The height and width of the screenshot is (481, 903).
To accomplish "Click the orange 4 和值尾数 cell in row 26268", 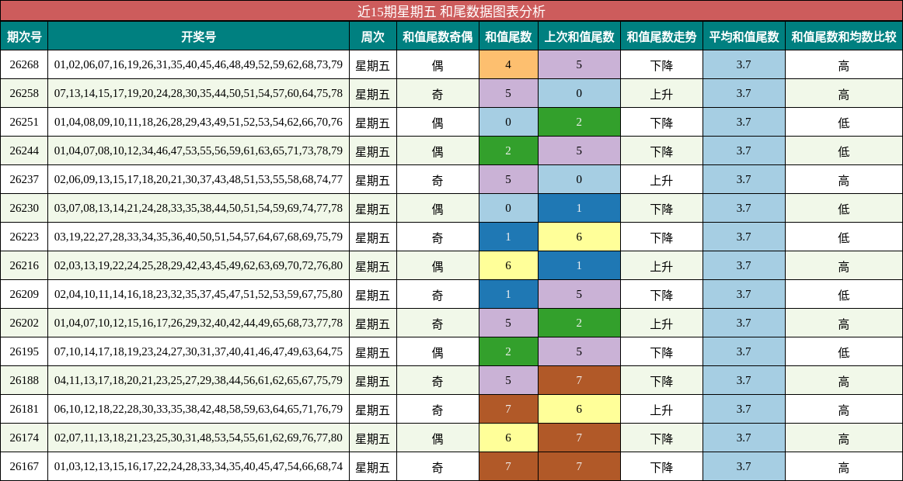I will [x=508, y=65].
